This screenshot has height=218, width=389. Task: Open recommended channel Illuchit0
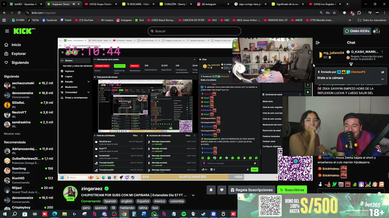click(29, 180)
